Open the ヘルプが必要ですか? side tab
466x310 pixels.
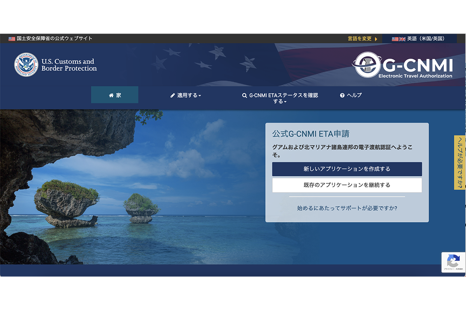pos(460,162)
